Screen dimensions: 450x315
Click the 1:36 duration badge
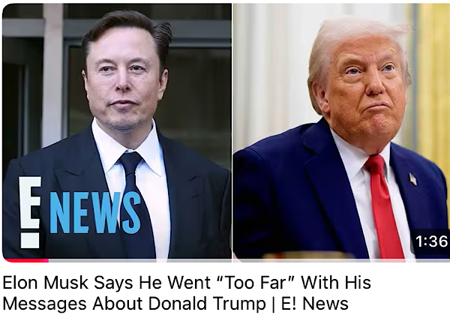[430, 241]
